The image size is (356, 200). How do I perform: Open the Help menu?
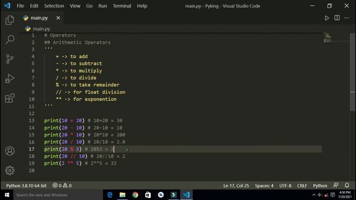(142, 6)
